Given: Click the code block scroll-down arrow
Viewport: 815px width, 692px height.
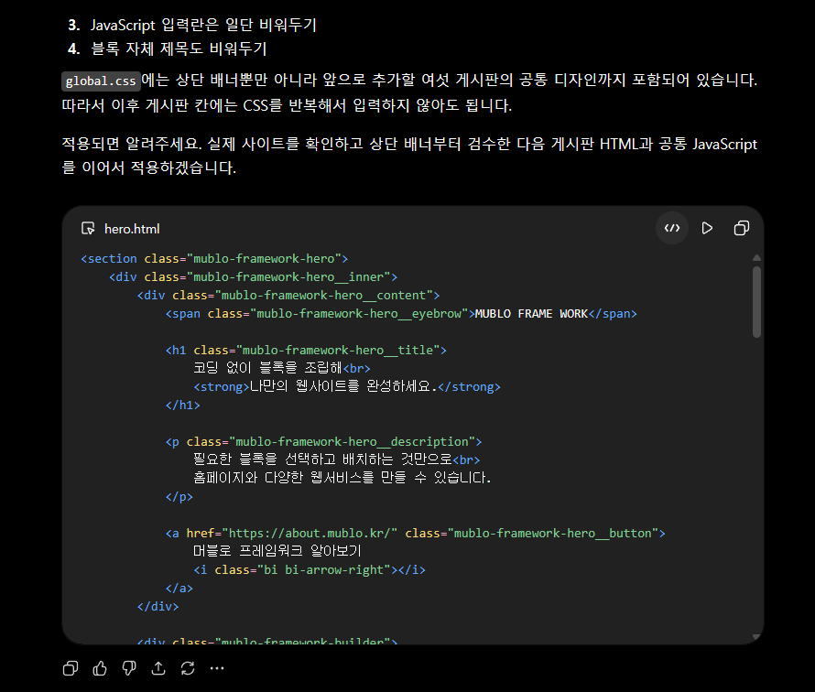Looking at the screenshot, I should pos(756,636).
